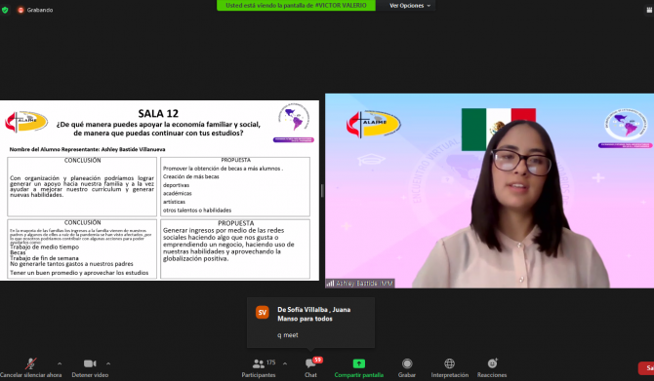654x381 pixels.
Task: Click the green shared screen banner
Action: [296, 6]
